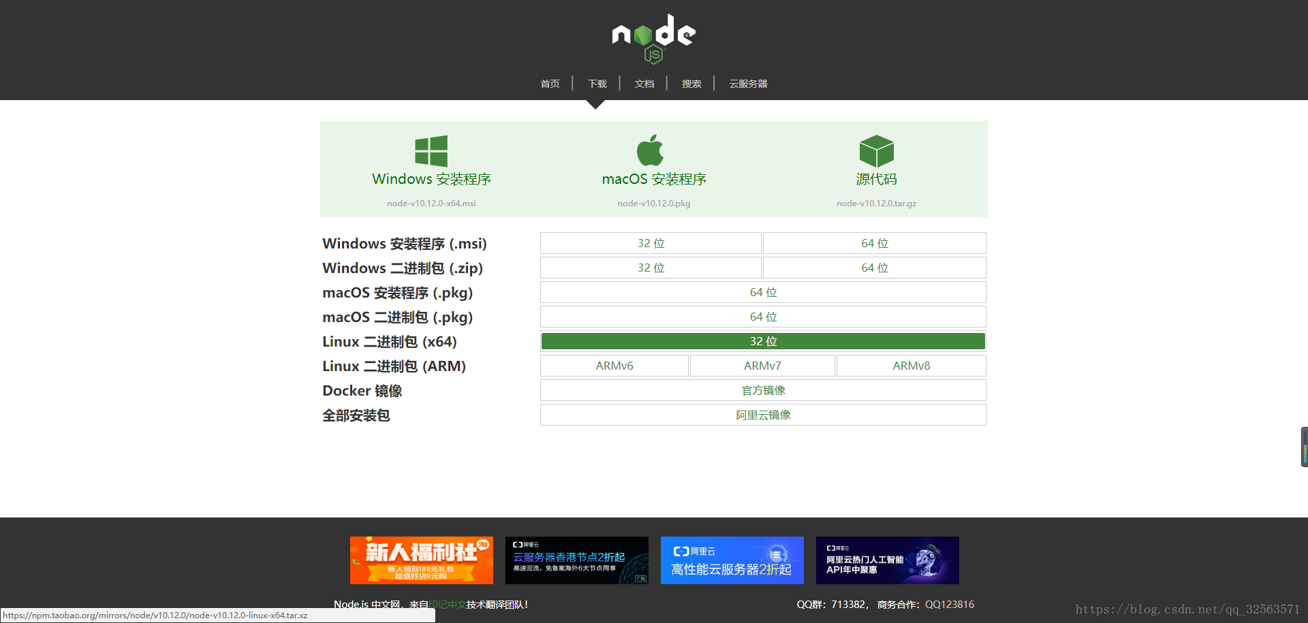Click the 全部安装包 row label
Image resolution: width=1308 pixels, height=623 pixels.
(356, 415)
